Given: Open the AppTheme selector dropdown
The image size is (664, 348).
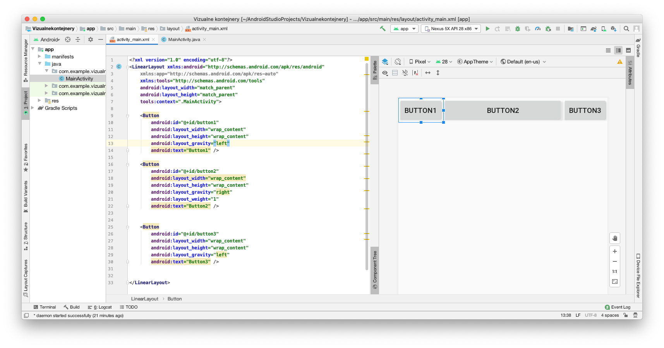Looking at the screenshot, I should [x=475, y=61].
